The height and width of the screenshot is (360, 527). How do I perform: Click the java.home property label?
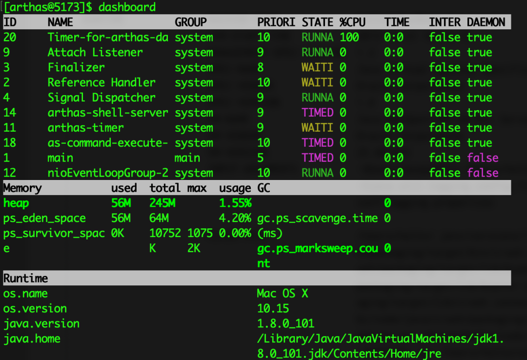point(32,339)
